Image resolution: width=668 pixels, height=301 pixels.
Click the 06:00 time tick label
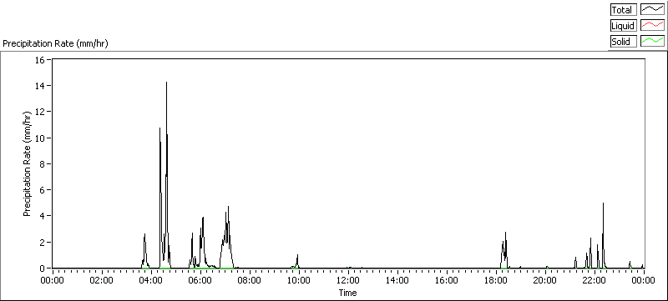pos(200,280)
